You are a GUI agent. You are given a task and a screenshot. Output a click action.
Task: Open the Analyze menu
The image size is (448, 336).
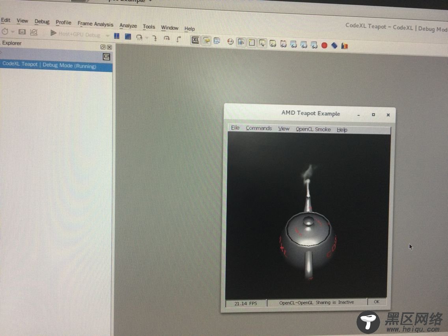(x=128, y=25)
